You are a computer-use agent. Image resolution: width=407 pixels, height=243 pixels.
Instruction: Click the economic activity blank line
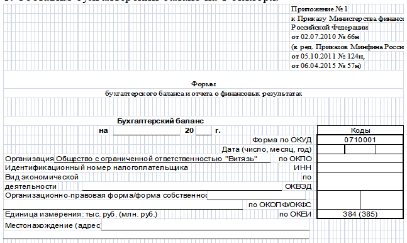182,186
